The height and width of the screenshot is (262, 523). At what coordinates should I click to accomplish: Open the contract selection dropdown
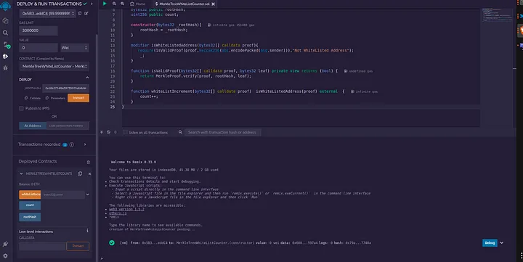click(x=54, y=66)
